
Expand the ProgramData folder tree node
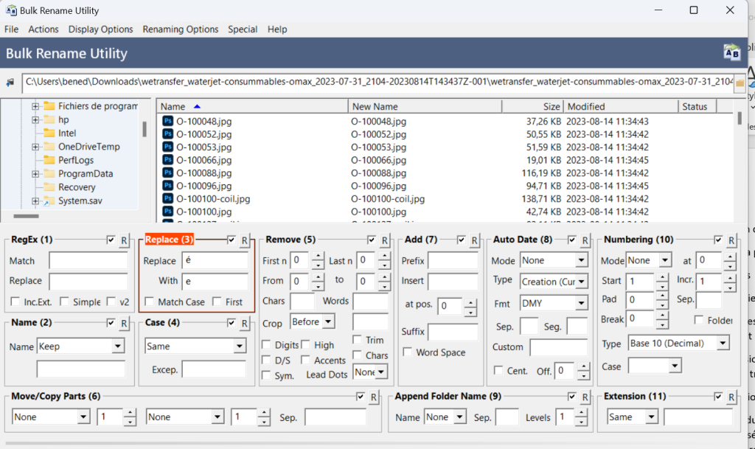tap(35, 174)
